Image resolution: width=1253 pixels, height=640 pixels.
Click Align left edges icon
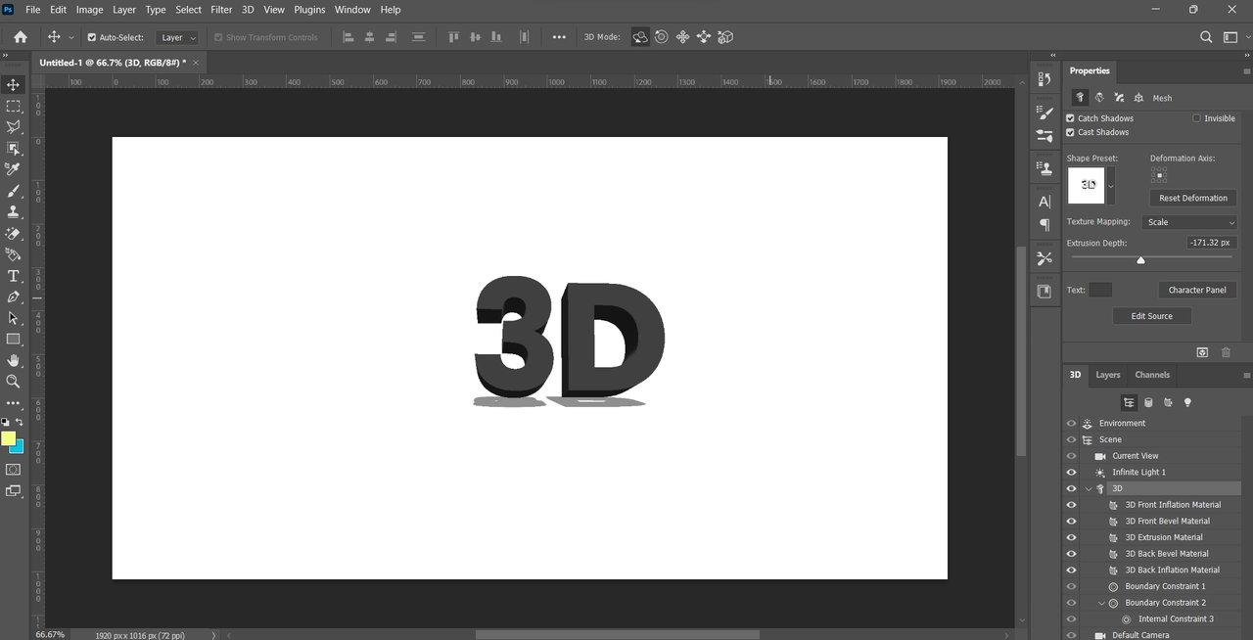point(348,37)
